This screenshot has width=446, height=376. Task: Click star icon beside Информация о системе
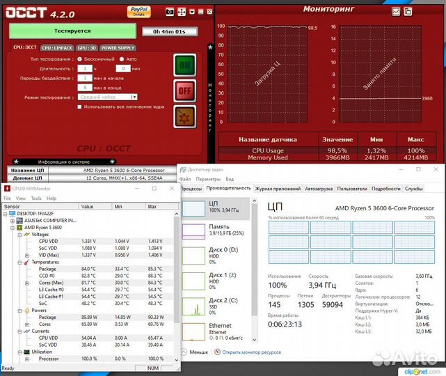tap(17, 162)
